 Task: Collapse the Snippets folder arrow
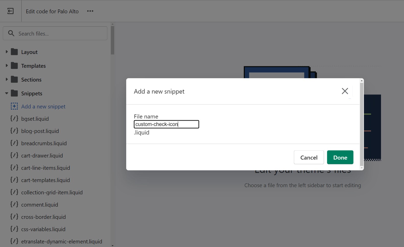[7, 93]
